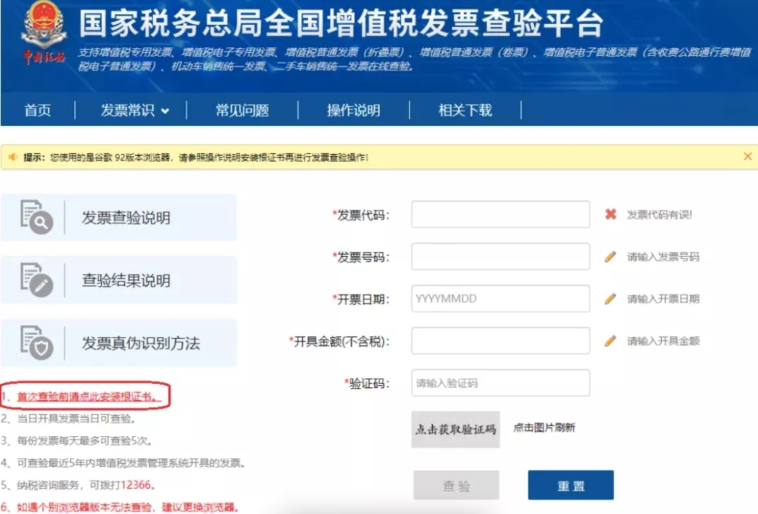Open the 常见问题 navigation item

[243, 110]
